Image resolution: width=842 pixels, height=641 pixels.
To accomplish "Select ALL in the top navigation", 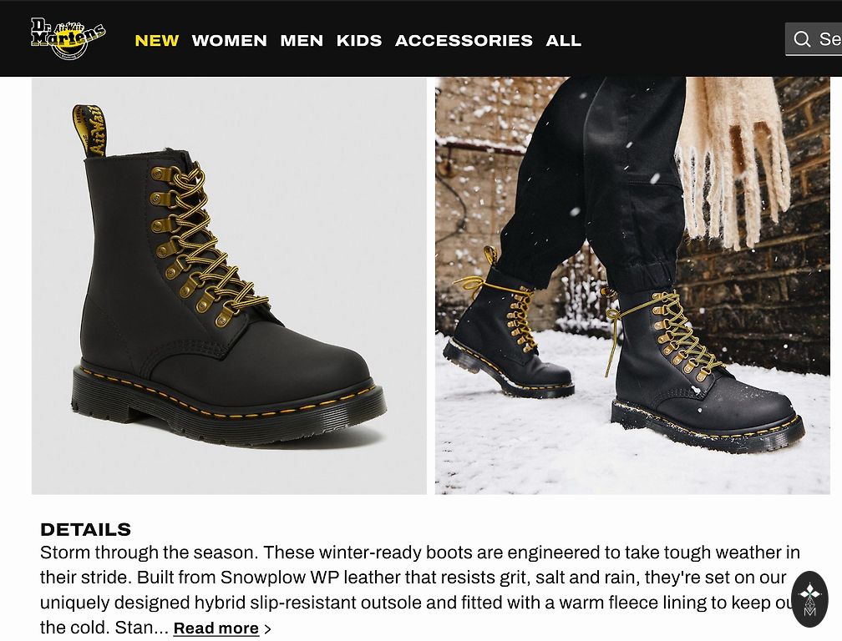I will [563, 40].
